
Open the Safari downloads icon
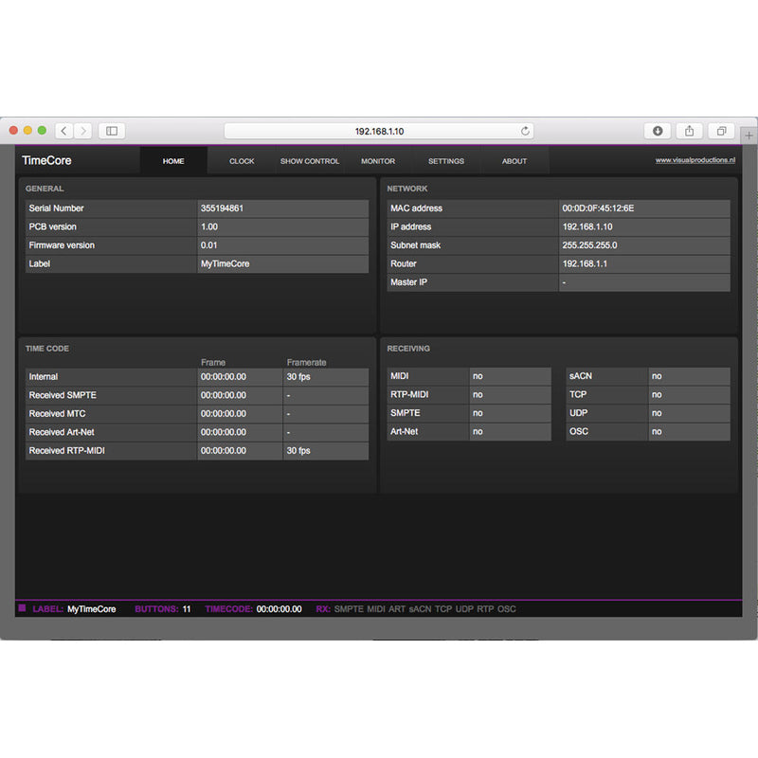(658, 131)
